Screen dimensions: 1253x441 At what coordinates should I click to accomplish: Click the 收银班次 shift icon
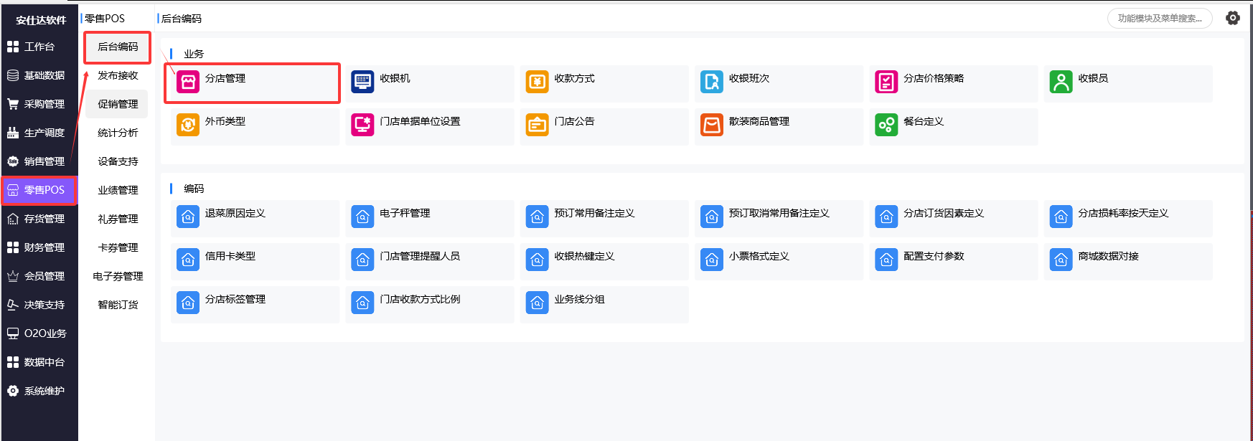(x=712, y=82)
